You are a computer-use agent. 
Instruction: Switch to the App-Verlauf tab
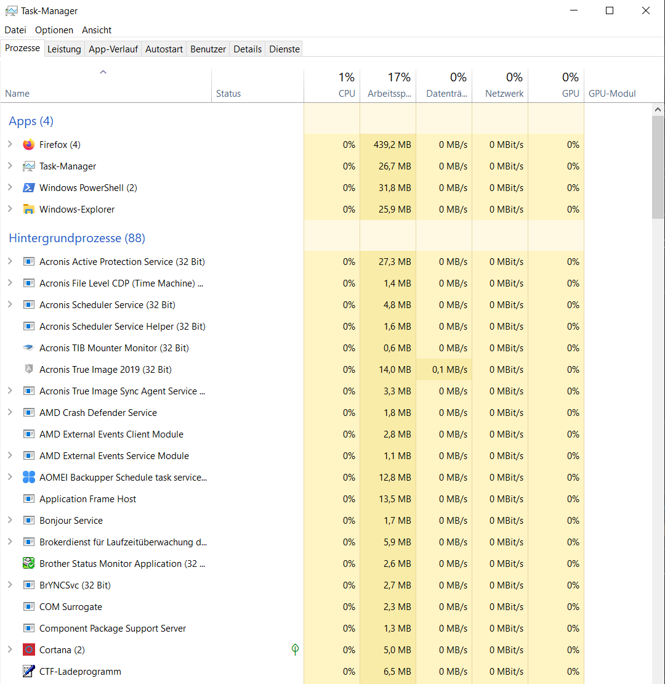(x=113, y=49)
